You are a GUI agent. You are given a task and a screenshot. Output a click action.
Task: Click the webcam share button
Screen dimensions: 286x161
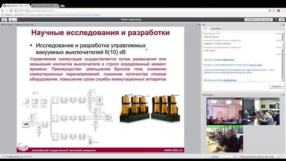point(11,20)
